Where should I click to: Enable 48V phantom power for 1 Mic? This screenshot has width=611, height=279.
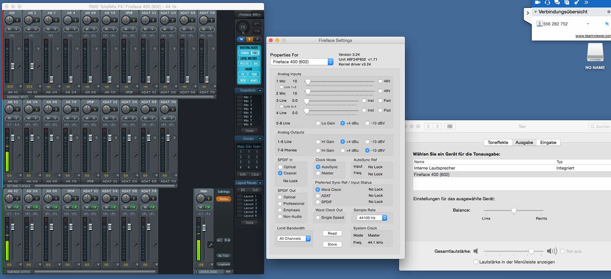pyautogui.click(x=380, y=81)
